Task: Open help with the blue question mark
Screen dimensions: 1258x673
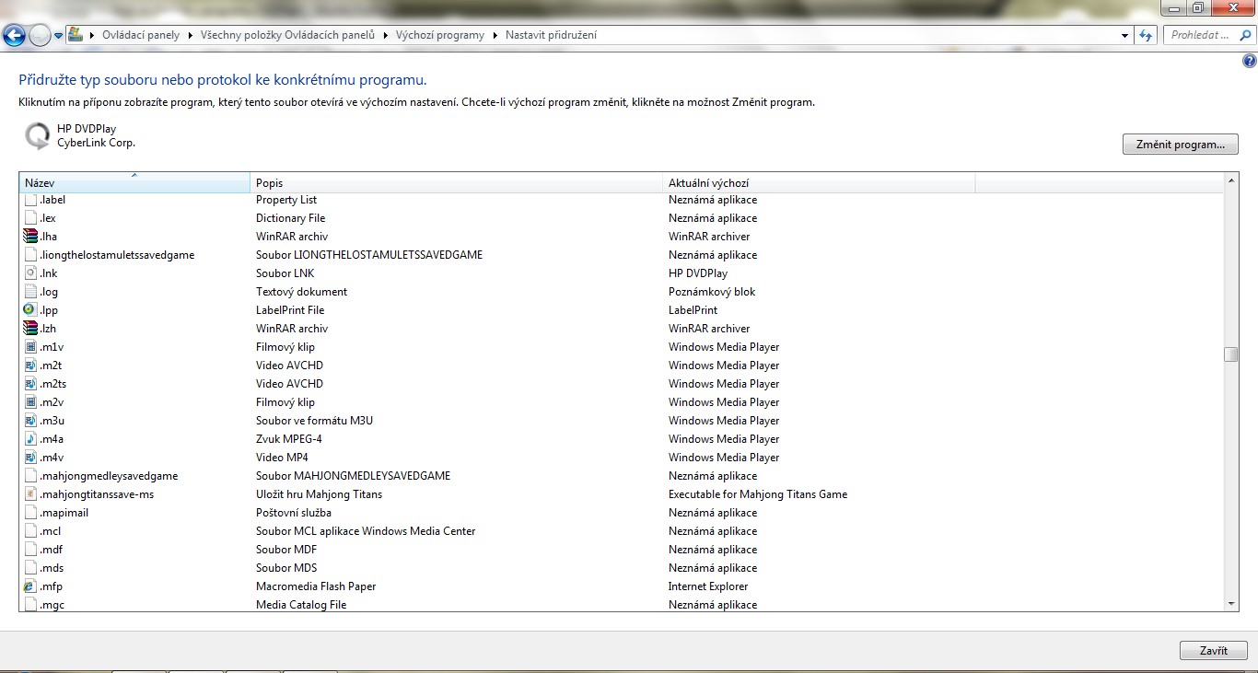Action: [x=1249, y=62]
